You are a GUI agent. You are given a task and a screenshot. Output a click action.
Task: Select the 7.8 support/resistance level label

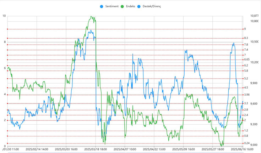[x=245, y=45]
